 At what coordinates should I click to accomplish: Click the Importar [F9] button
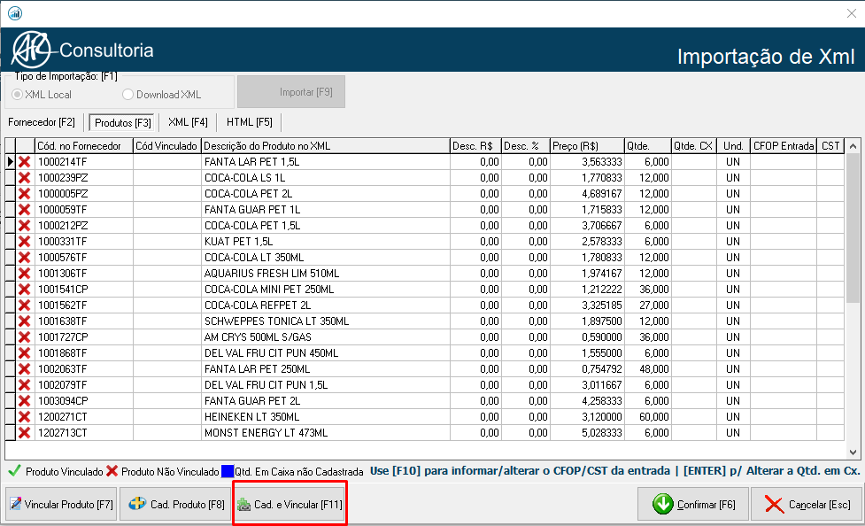[291, 91]
